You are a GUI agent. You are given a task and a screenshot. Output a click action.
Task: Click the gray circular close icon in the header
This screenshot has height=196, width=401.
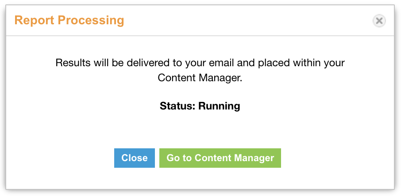(x=379, y=21)
